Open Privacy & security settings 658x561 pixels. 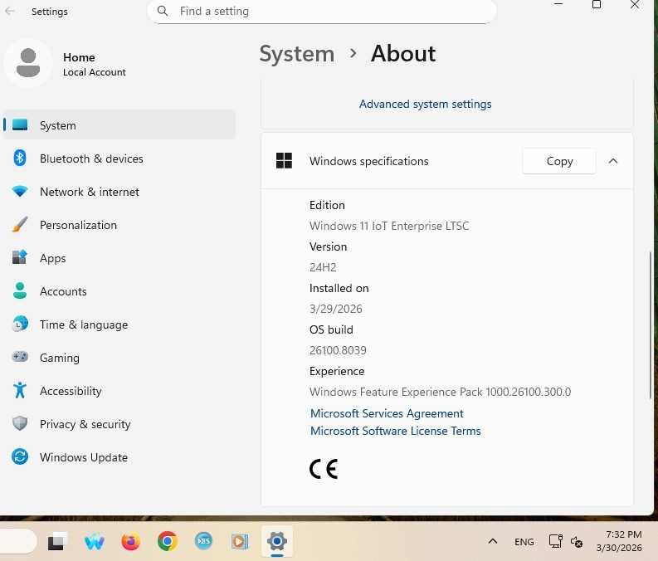pyautogui.click(x=119, y=424)
